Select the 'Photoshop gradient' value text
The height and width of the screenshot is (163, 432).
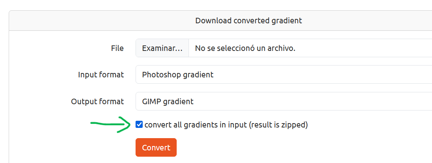click(x=177, y=75)
